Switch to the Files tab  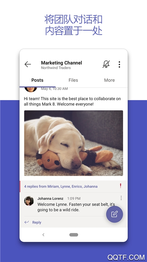coord(73,80)
